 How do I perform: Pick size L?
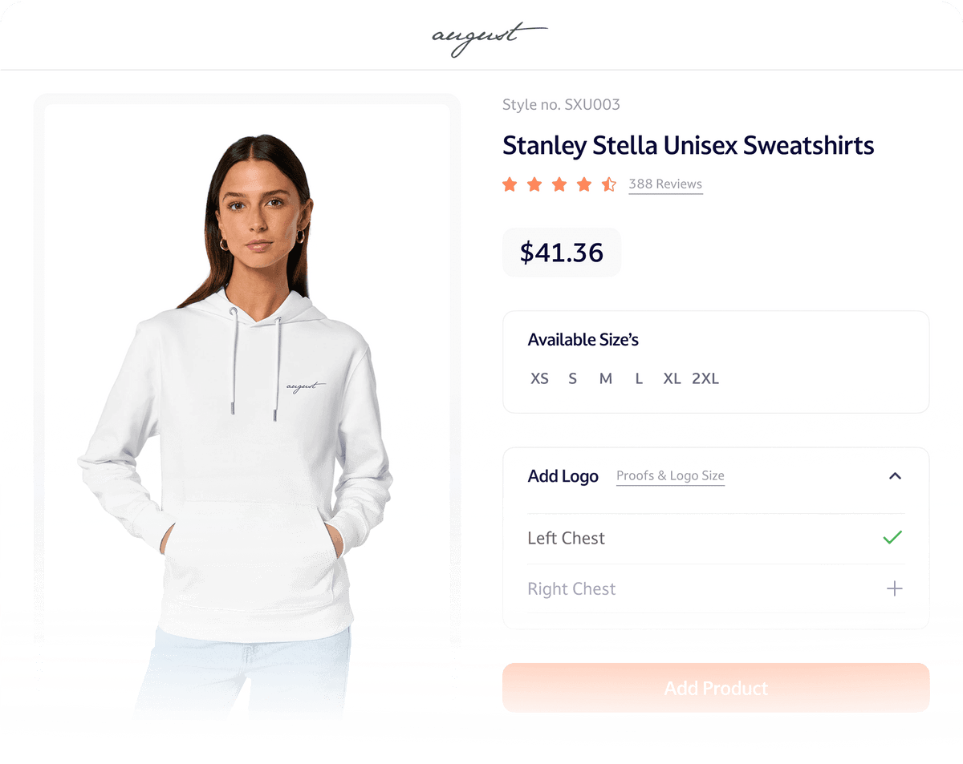coord(639,378)
